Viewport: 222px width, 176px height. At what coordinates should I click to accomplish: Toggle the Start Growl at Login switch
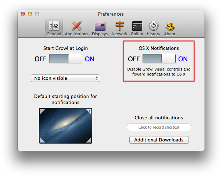pyautogui.click(x=66, y=59)
